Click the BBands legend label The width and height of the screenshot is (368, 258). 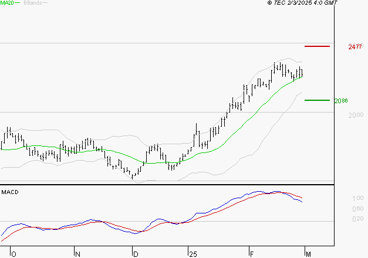tap(33, 3)
